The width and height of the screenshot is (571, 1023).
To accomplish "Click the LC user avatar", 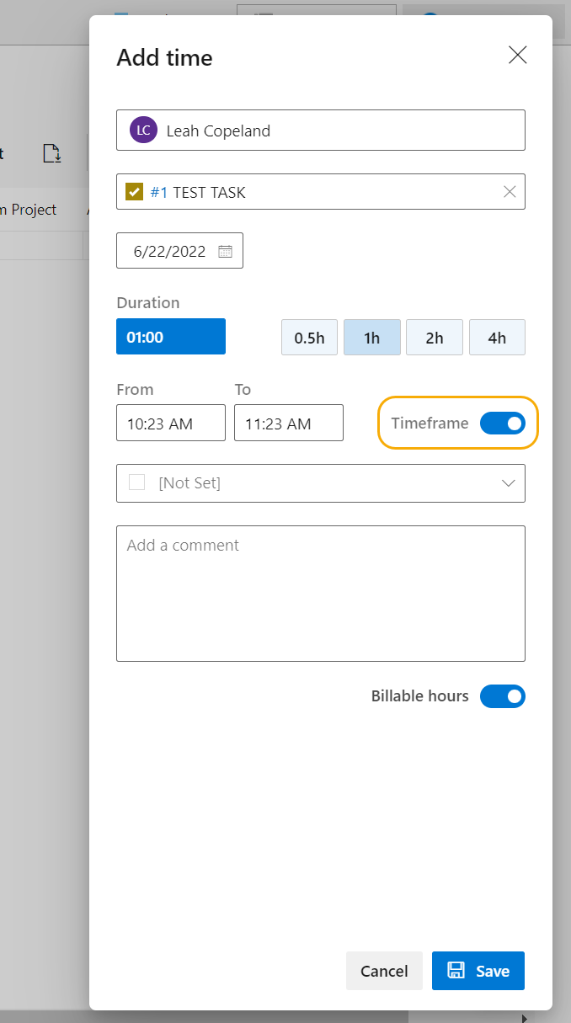I will point(143,131).
